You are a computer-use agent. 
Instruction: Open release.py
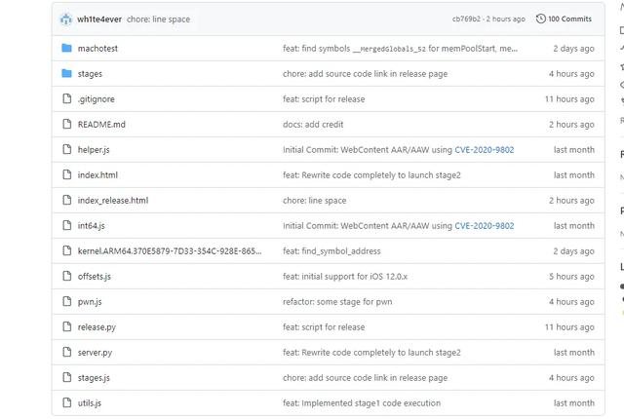pyautogui.click(x=97, y=327)
